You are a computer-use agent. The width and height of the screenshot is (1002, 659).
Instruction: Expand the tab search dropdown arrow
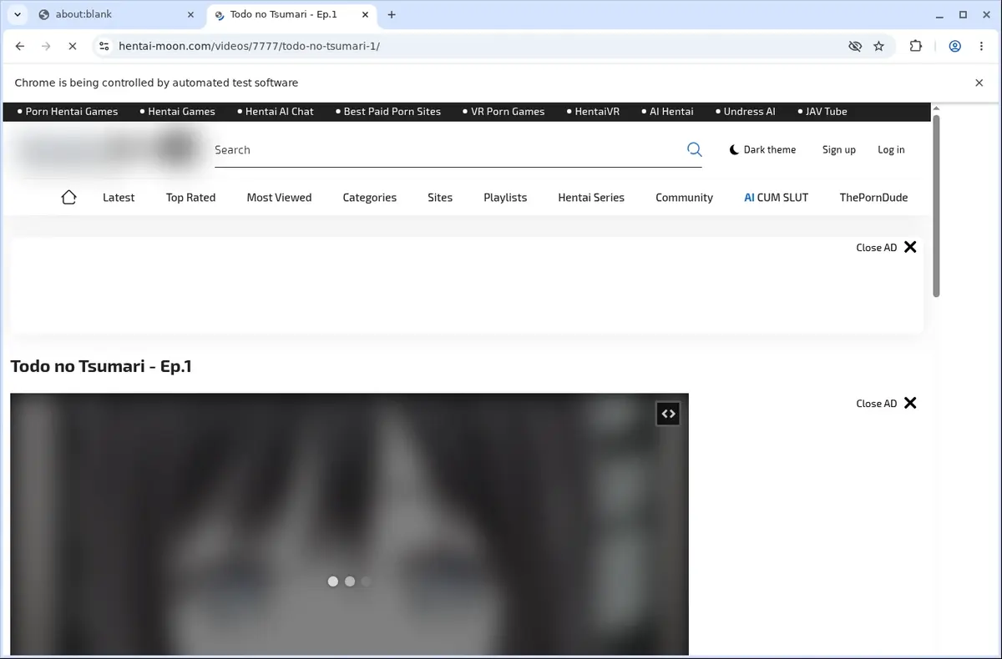(18, 14)
